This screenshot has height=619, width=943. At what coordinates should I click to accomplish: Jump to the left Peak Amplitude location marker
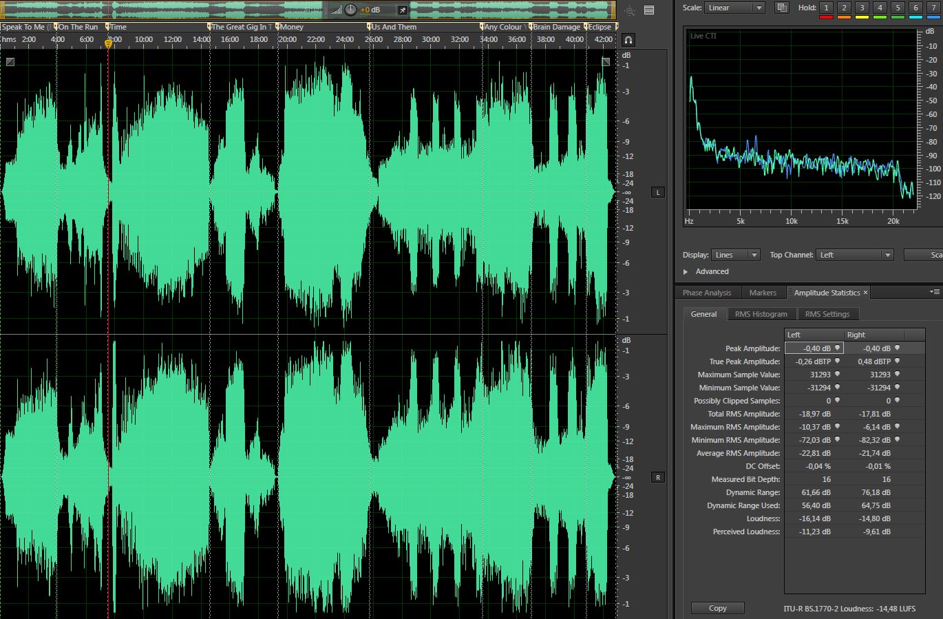(x=838, y=348)
